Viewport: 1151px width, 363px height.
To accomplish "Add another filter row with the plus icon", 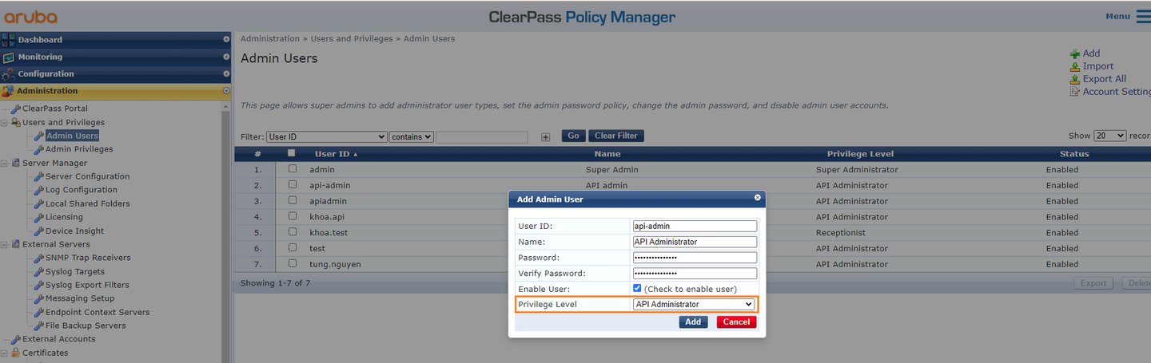I will tap(546, 137).
